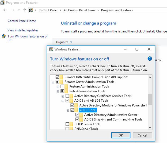This screenshot has height=143, width=167.
Task: Select Active Directory Administrative Center label
Action: coord(111,115)
